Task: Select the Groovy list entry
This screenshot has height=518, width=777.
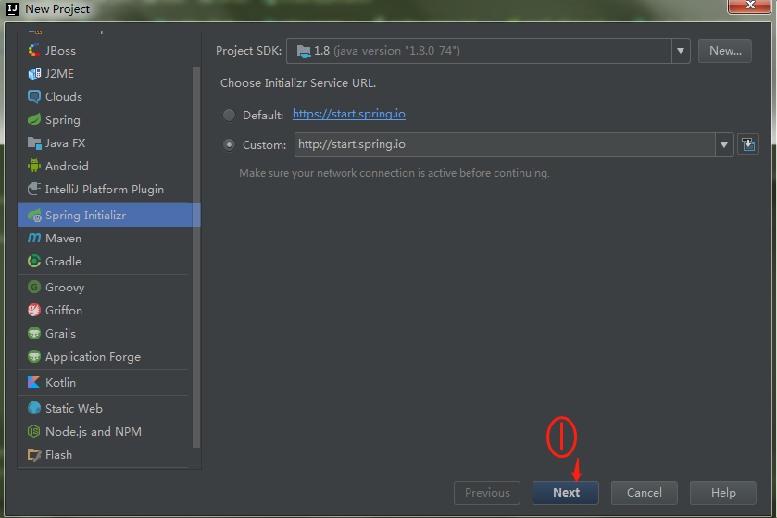Action: coord(105,287)
